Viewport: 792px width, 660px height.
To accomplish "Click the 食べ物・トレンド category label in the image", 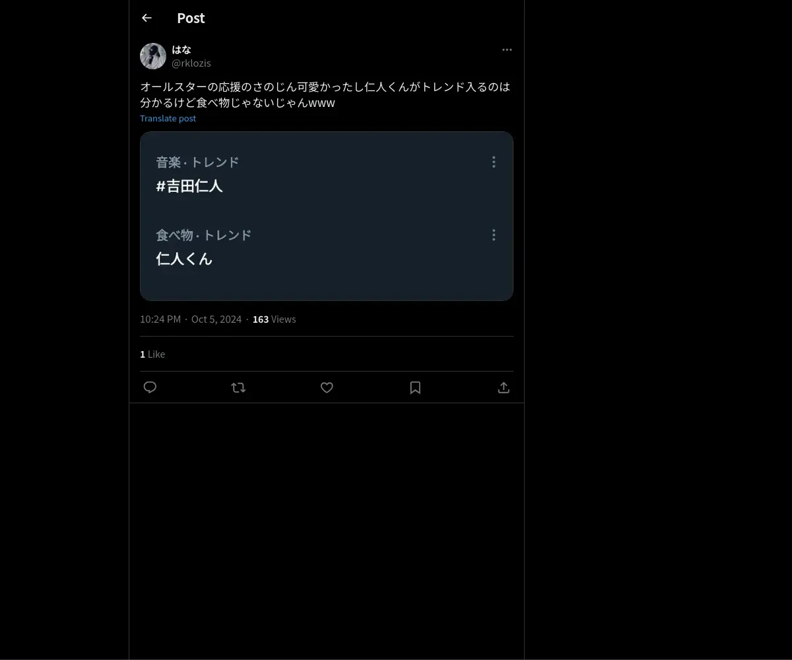I will coord(204,235).
